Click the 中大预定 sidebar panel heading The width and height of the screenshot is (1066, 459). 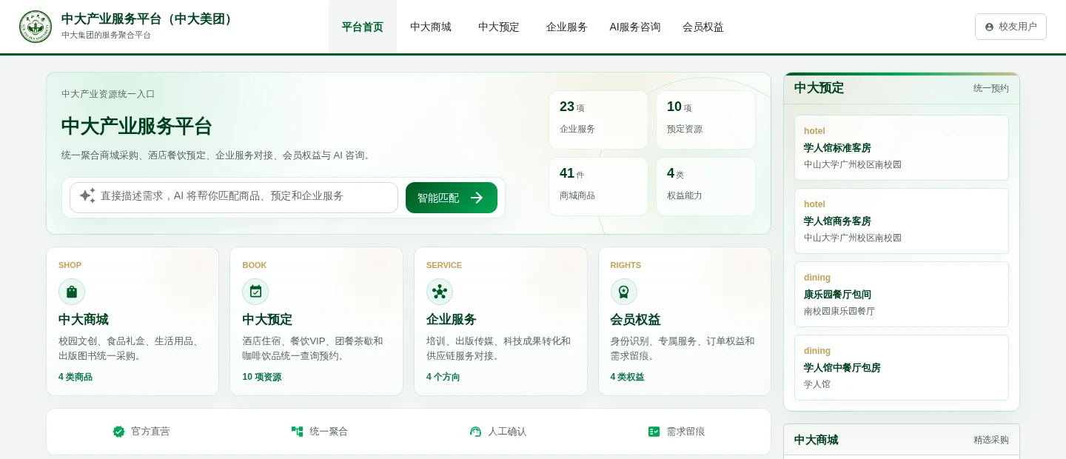click(819, 88)
